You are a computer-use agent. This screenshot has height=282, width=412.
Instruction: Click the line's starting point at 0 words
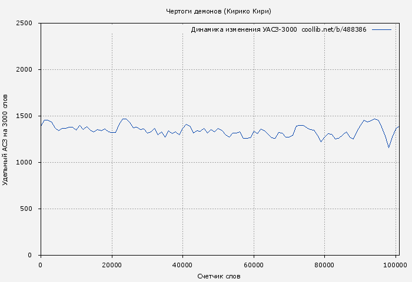coord(41,126)
